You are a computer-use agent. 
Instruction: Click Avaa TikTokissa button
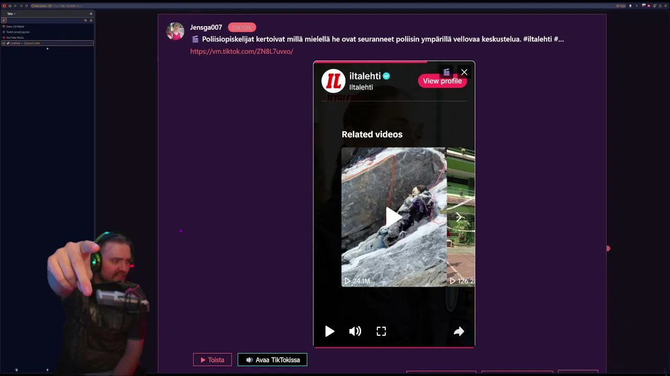point(272,360)
